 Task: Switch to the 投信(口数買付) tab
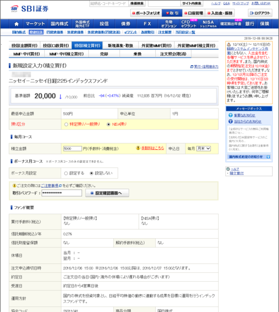coord(56,45)
